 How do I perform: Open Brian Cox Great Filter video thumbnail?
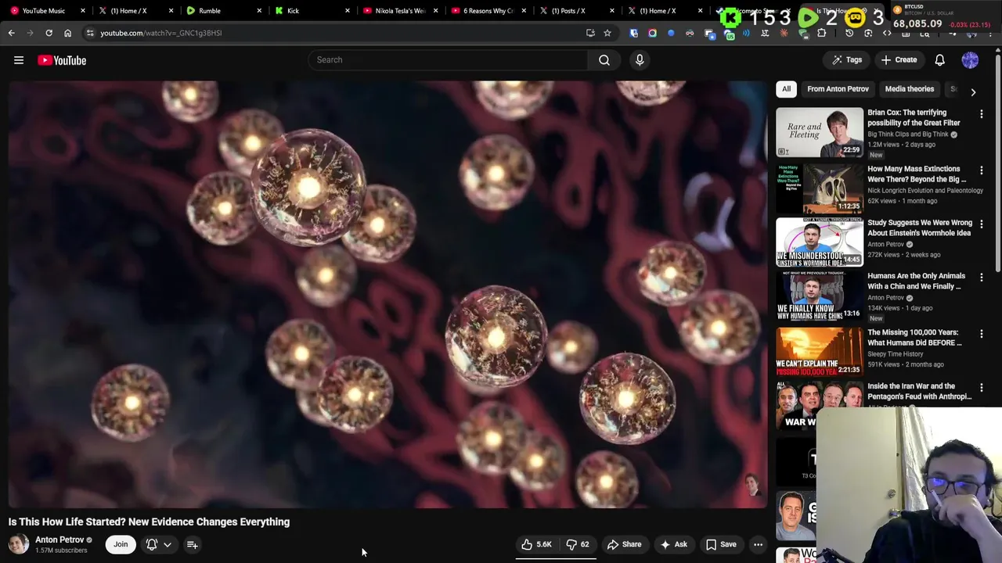pos(820,132)
